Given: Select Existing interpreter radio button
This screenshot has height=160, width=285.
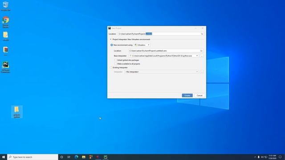Looking at the screenshot, I should [x=111, y=68].
